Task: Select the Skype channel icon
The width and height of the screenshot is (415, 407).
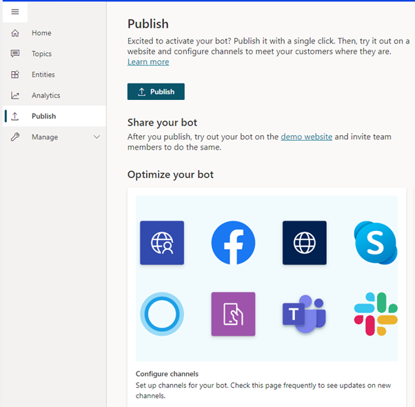Action: (376, 243)
